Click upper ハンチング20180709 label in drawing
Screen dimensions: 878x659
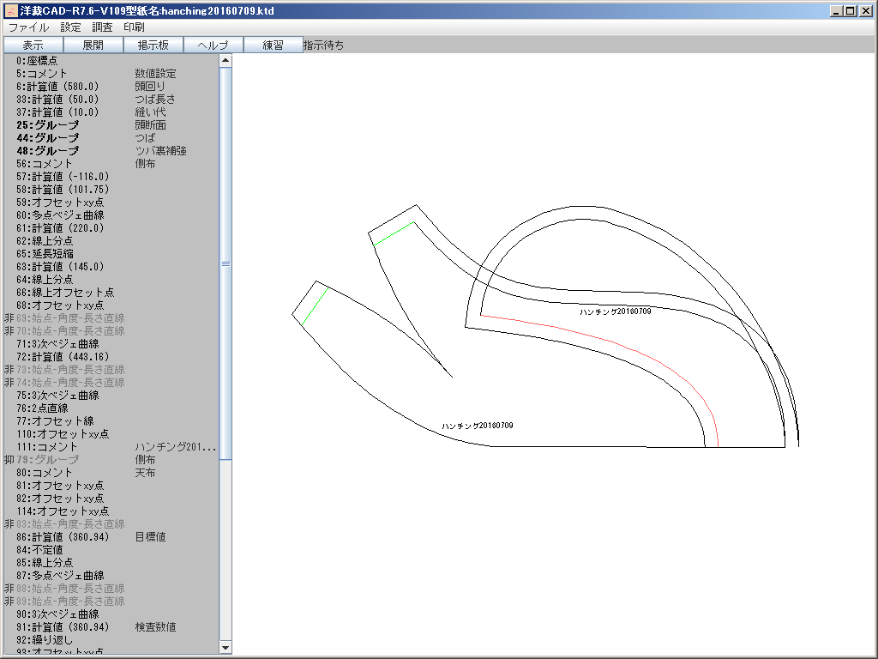click(x=616, y=311)
